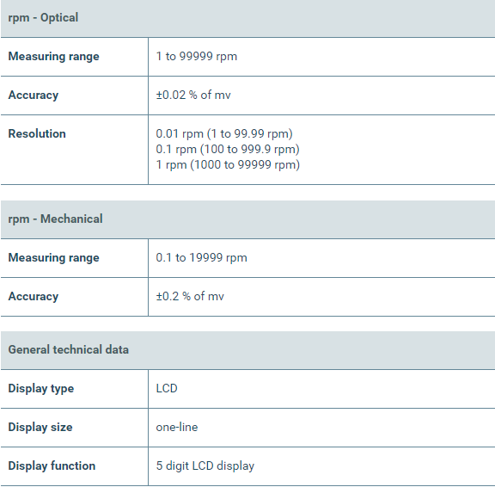Select the 5 digit LCD display text
495x487 pixels.
[x=205, y=466]
